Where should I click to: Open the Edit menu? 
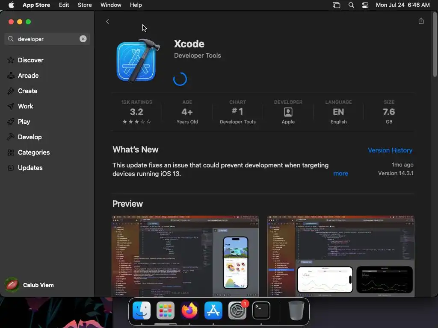64,5
